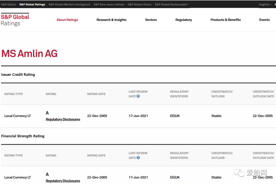The width and height of the screenshot is (276, 185).
Task: Click 17-Jun-2021 in Issuer Credit Rating row
Action: tap(138, 116)
